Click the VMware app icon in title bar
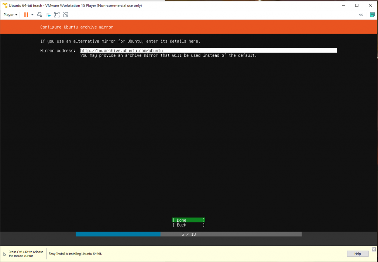The height and width of the screenshot is (262, 378). click(5, 5)
